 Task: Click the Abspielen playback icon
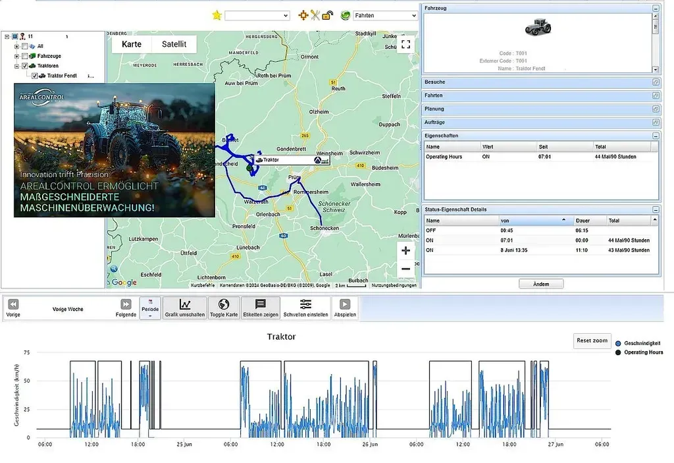(344, 304)
